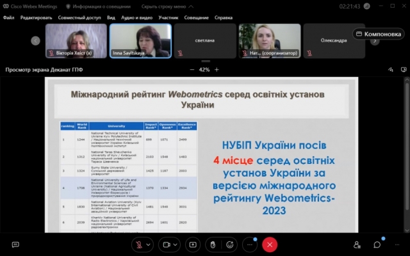Show next participants with right arrow
410x256 pixels.
(375, 41)
